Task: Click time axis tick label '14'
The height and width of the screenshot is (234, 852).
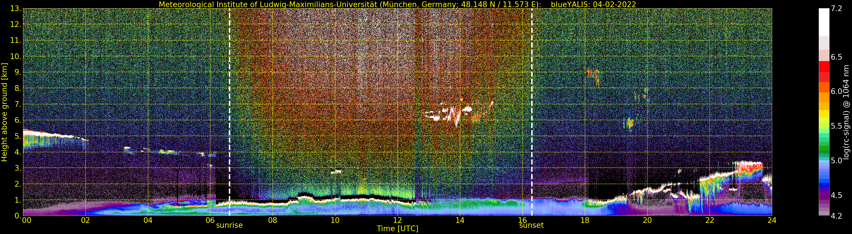Action: [460, 220]
